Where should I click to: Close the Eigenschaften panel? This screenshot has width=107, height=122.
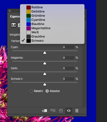10,11
